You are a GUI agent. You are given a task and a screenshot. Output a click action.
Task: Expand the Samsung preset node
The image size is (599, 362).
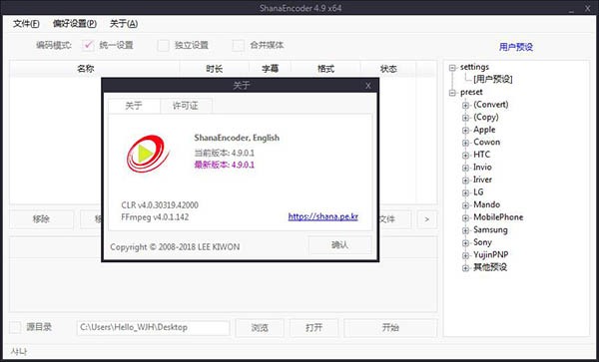tap(465, 230)
